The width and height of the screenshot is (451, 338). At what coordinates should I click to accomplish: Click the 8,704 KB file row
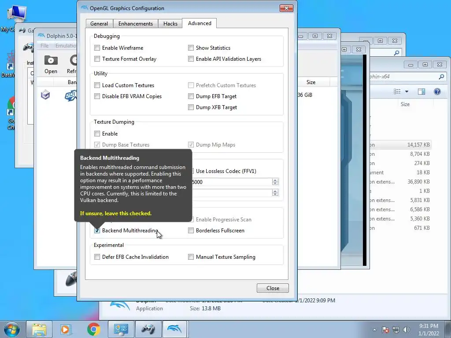coord(400,154)
